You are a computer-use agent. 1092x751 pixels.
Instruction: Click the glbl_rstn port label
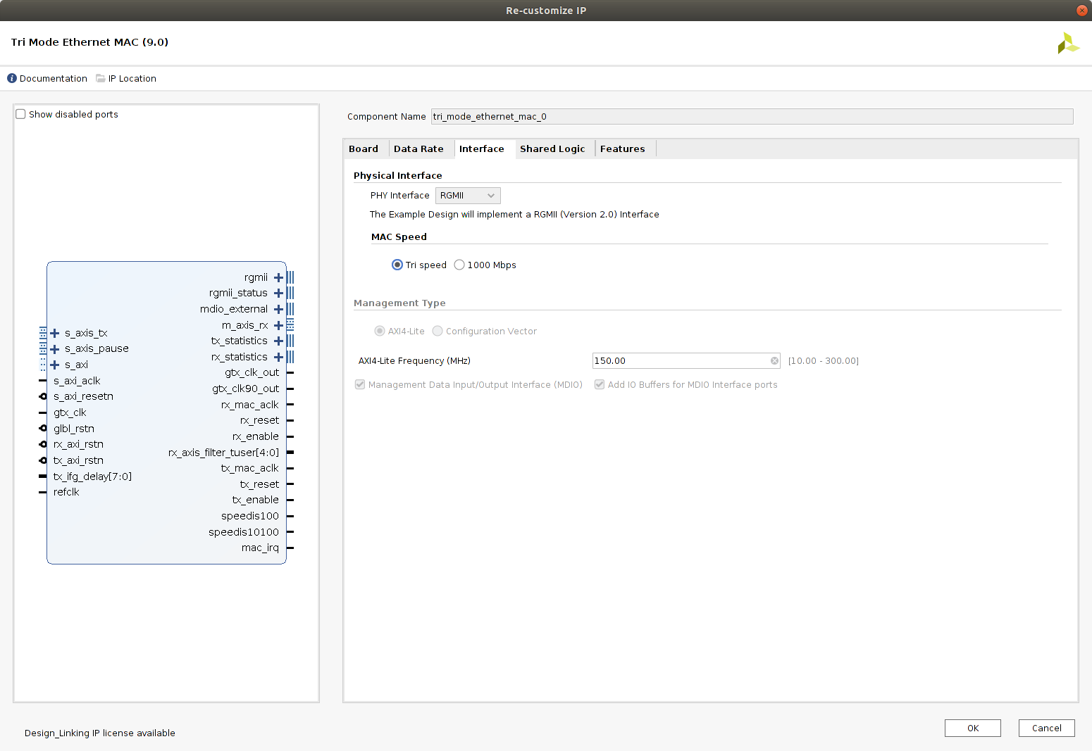pos(74,429)
